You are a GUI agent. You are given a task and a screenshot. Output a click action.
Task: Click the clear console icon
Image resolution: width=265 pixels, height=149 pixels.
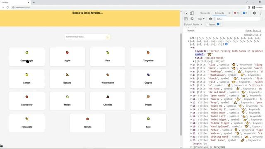pyautogui.click(x=192, y=19)
